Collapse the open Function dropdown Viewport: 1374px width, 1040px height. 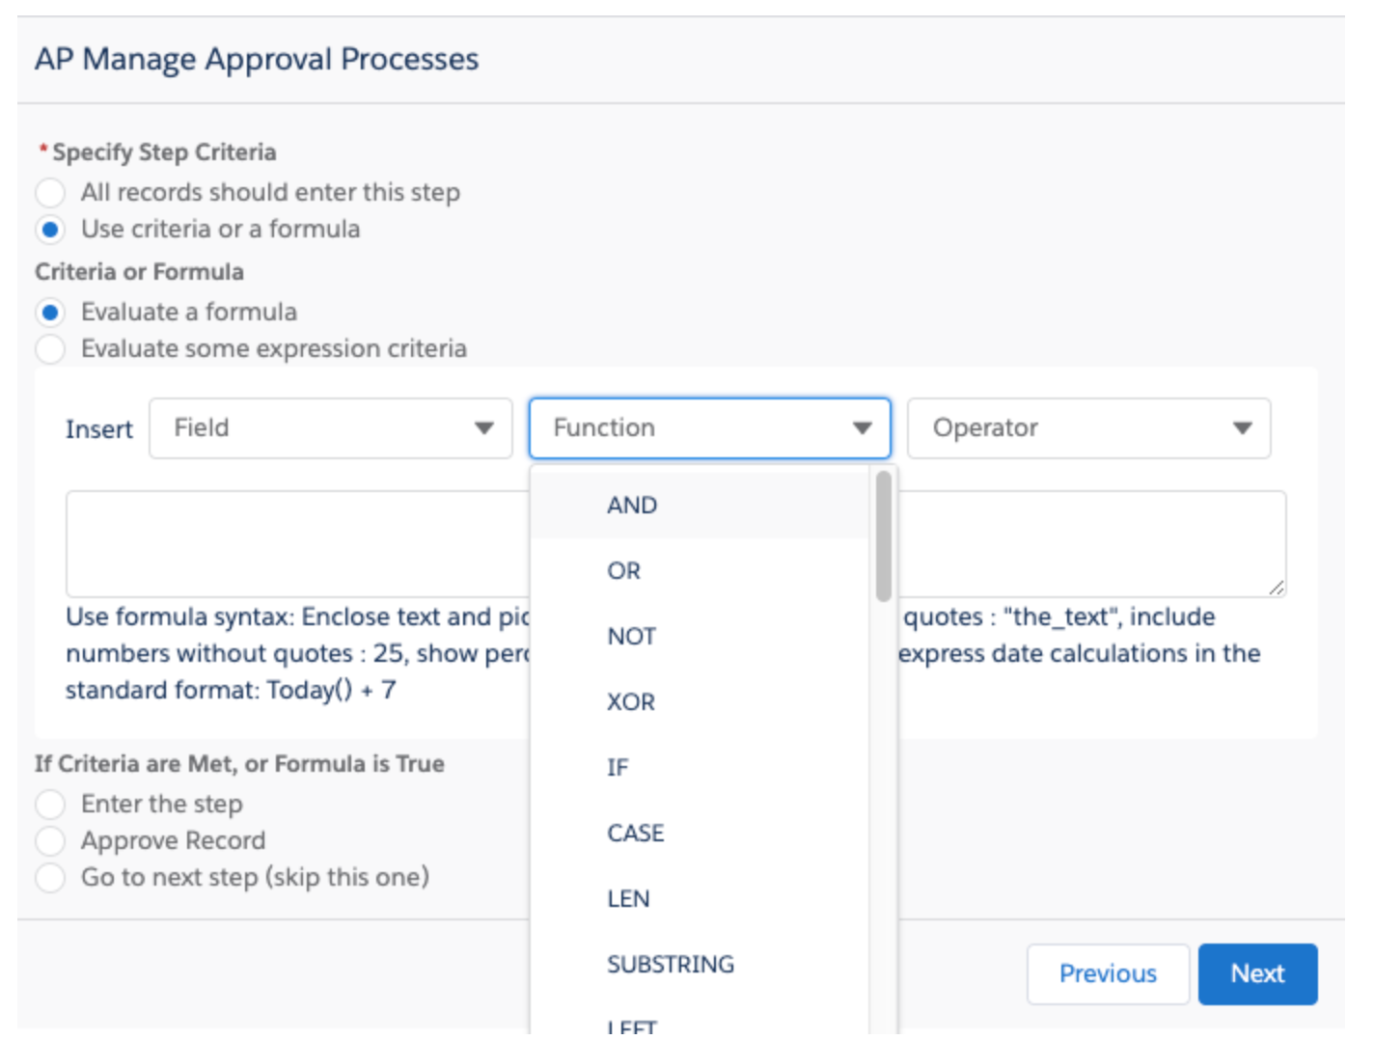(709, 427)
